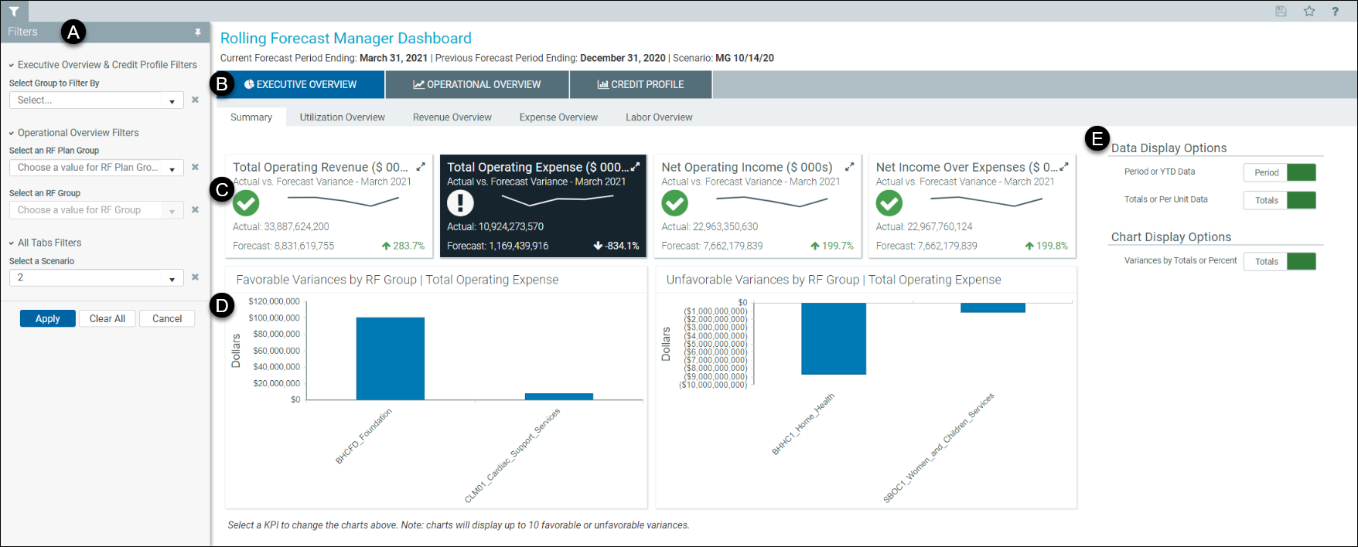Click the Apply button
This screenshot has width=1358, height=547.
coord(47,318)
